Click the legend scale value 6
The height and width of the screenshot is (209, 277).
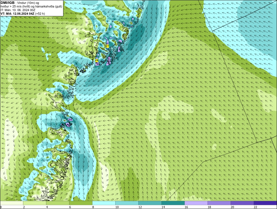70,207
